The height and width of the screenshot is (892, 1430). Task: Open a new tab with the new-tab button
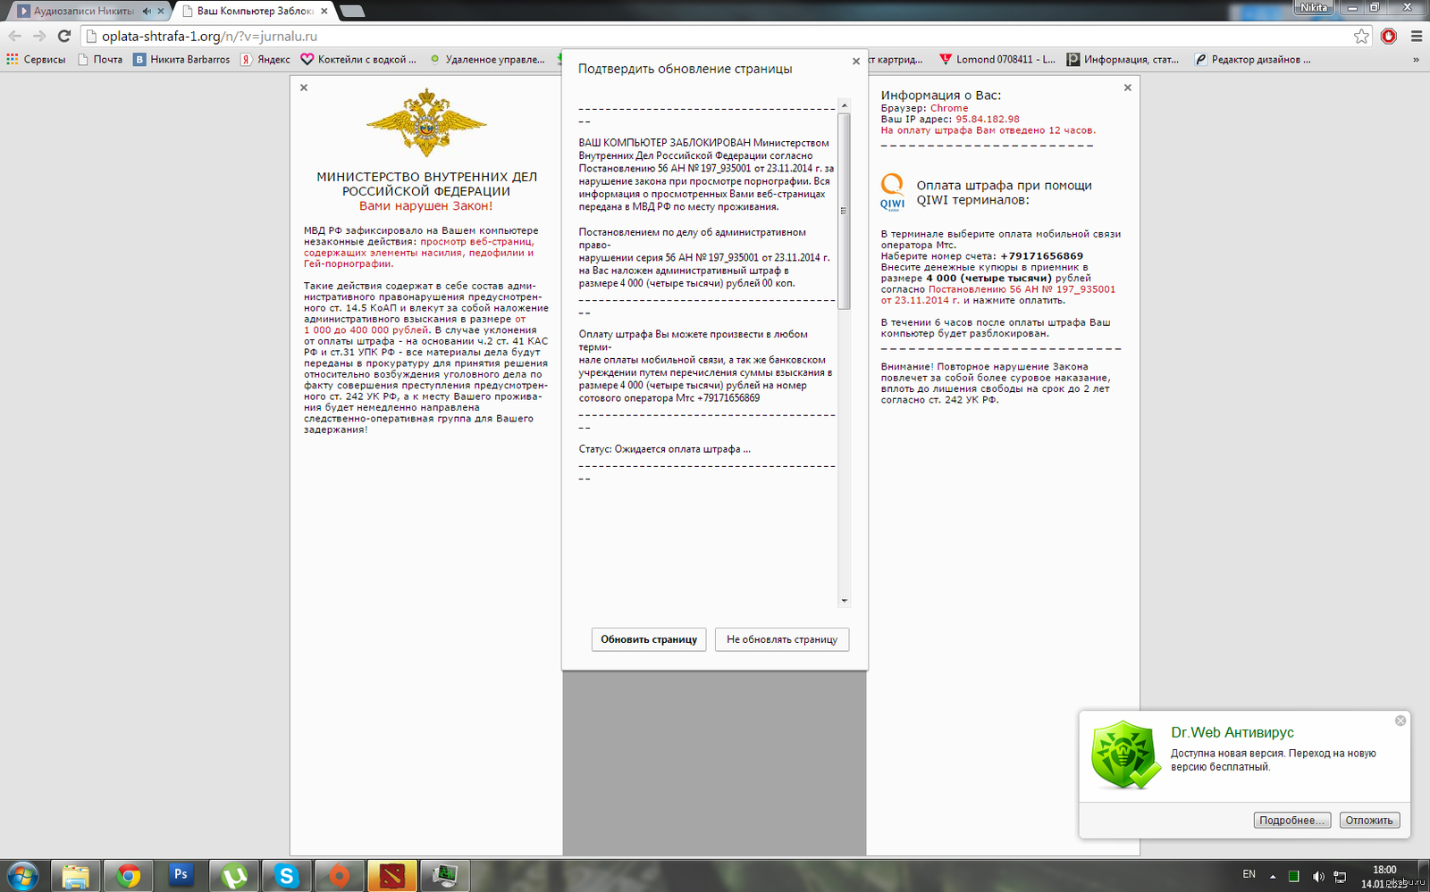pyautogui.click(x=352, y=12)
